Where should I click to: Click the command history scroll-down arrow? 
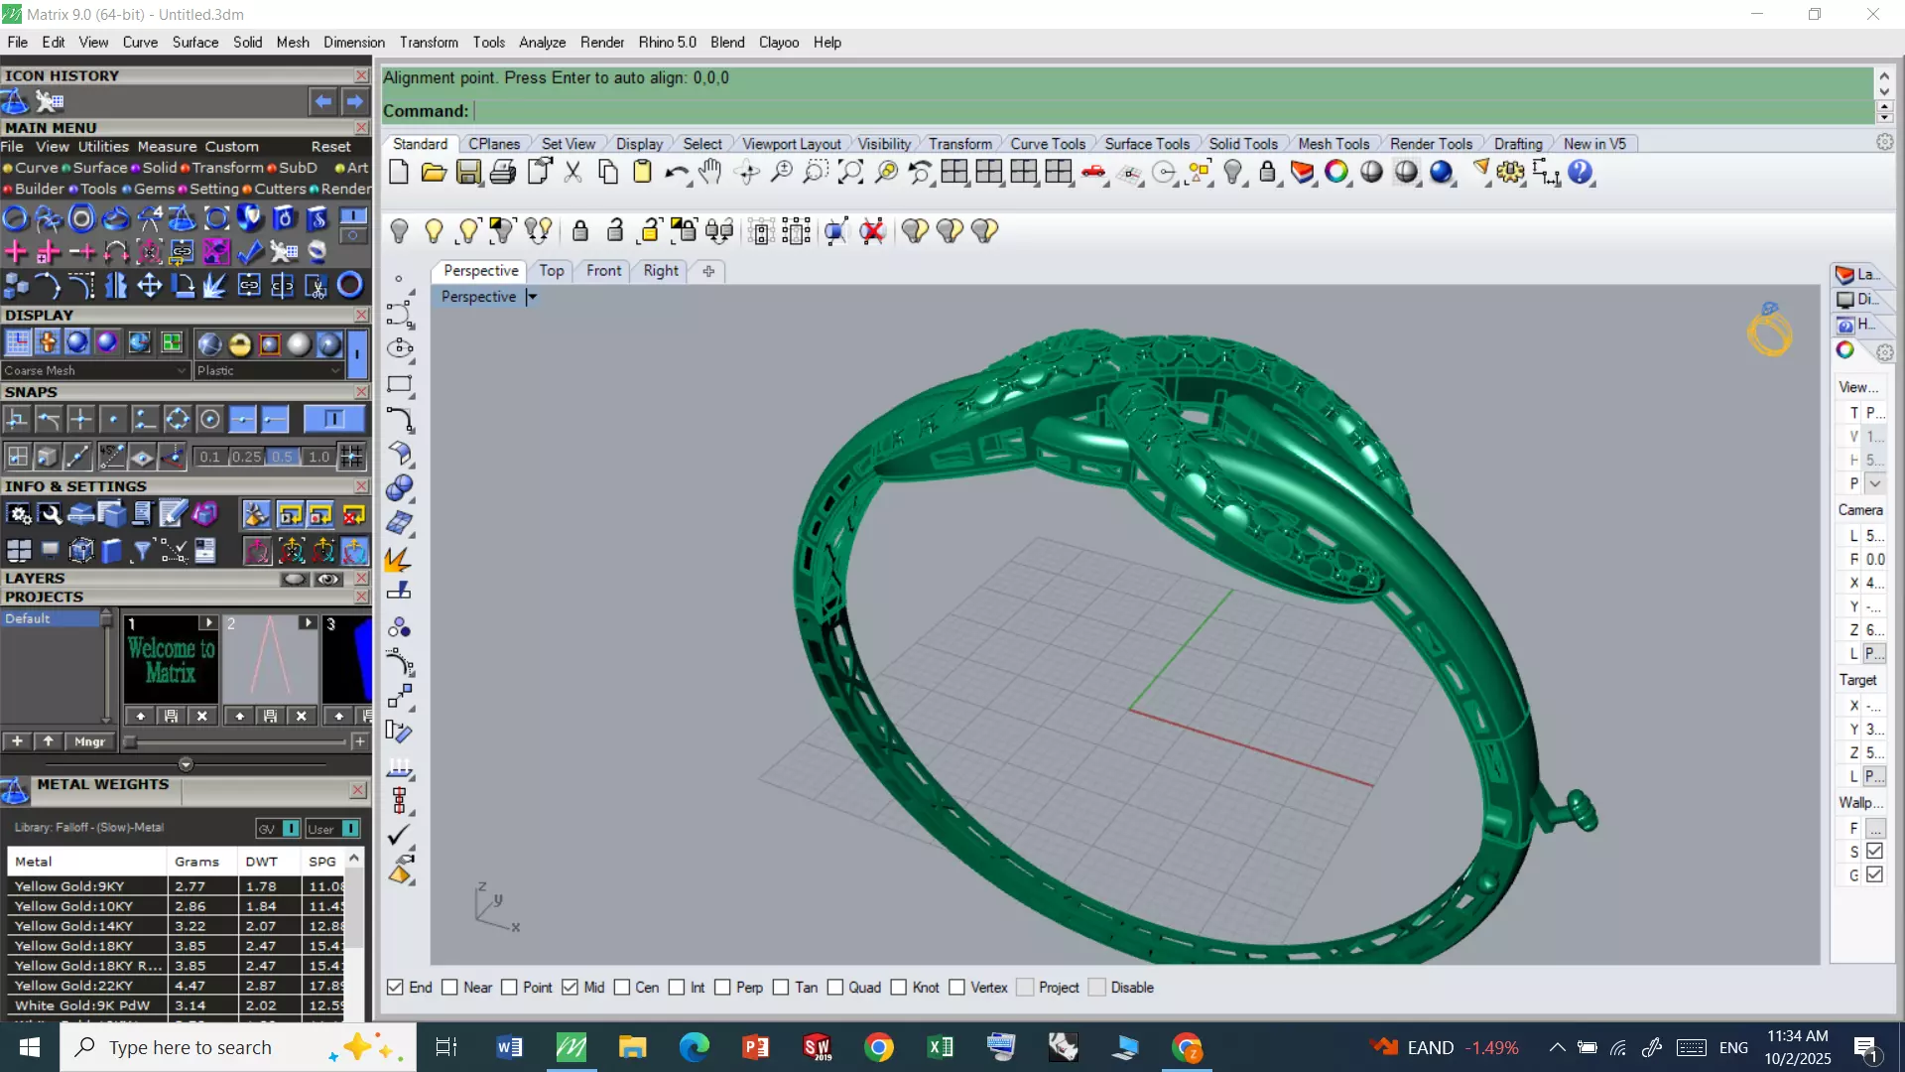1884,91
